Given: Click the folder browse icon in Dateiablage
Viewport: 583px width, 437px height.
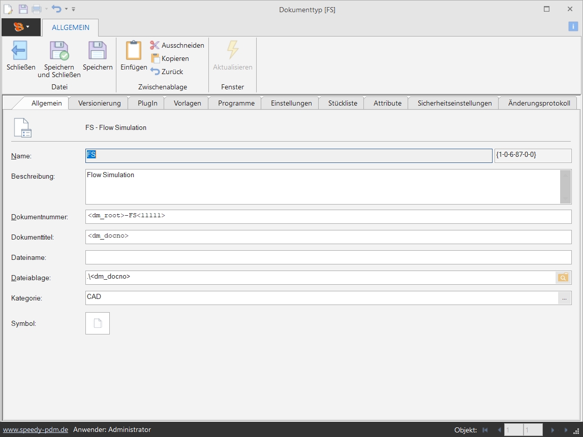Looking at the screenshot, I should point(563,278).
